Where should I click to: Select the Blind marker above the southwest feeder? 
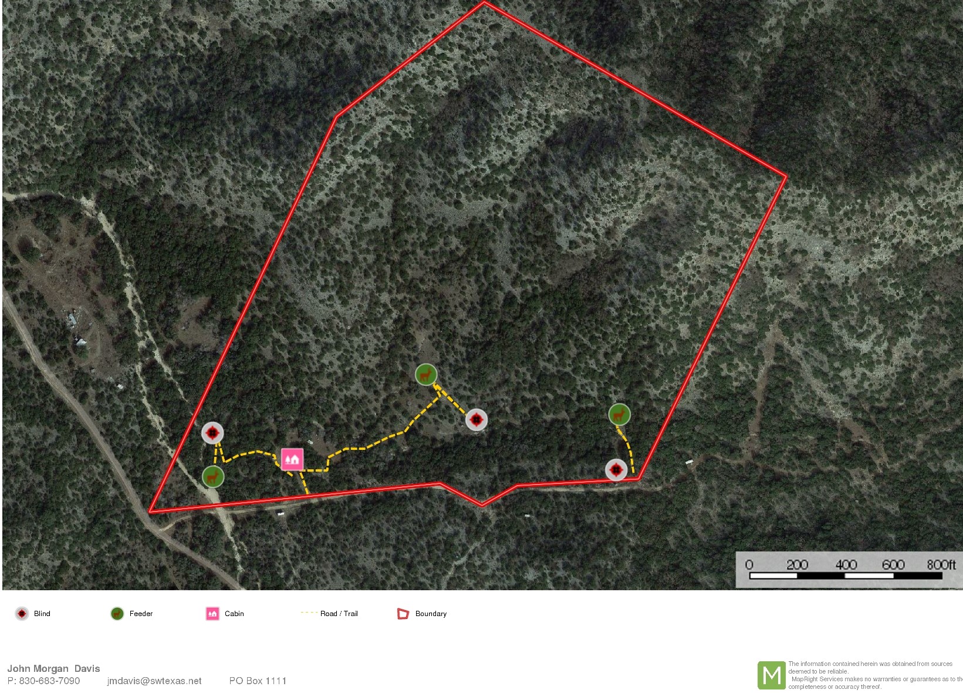click(212, 433)
